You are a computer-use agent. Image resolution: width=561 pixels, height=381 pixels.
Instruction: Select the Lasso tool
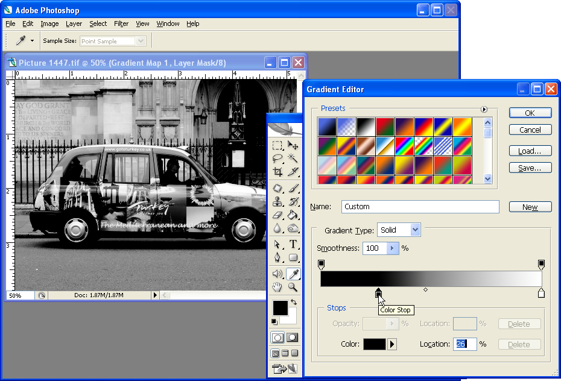pyautogui.click(x=278, y=159)
